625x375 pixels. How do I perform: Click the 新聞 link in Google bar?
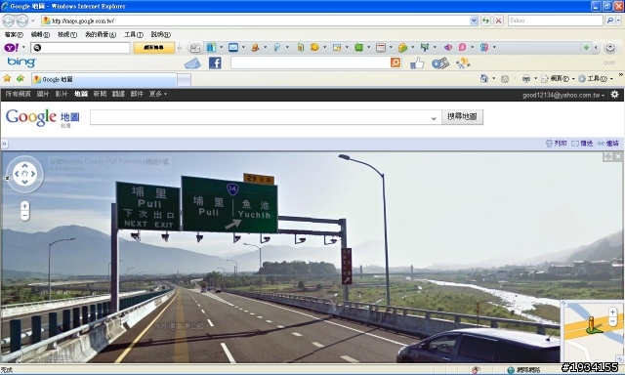coord(100,94)
